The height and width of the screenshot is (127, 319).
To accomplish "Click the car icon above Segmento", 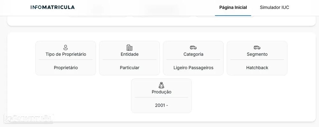I will click(x=257, y=48).
